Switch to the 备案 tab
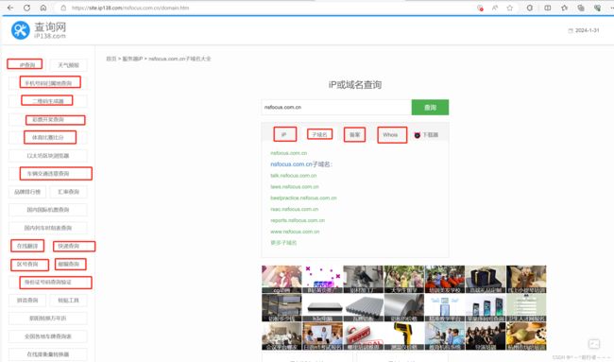Viewport: 614px width, 362px height. point(354,134)
